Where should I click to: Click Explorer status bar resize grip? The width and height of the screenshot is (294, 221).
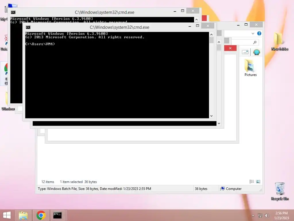pyautogui.click(x=261, y=190)
